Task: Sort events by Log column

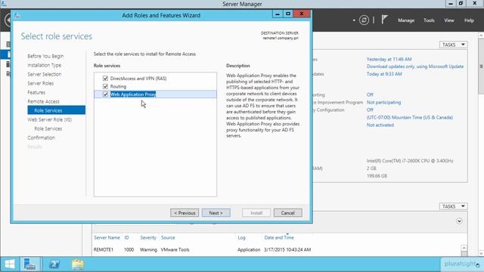Action: [x=241, y=238]
